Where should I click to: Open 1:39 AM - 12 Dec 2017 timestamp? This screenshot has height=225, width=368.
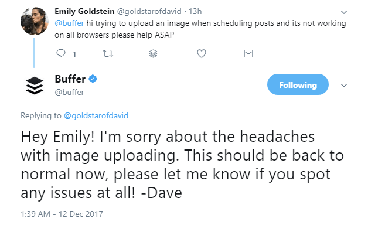pyautogui.click(x=62, y=214)
